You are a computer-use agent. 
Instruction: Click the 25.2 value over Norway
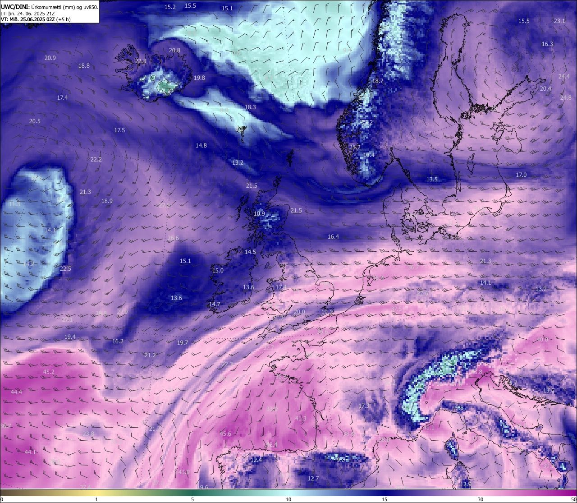coord(355,148)
